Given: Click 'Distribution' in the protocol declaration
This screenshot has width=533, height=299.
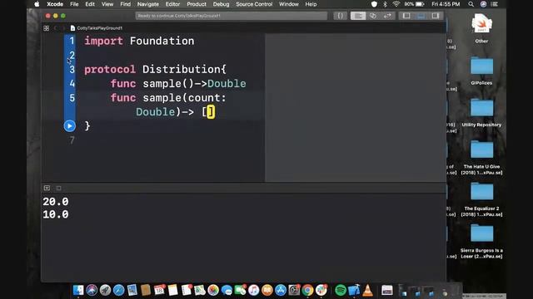Looking at the screenshot, I should coord(182,69).
